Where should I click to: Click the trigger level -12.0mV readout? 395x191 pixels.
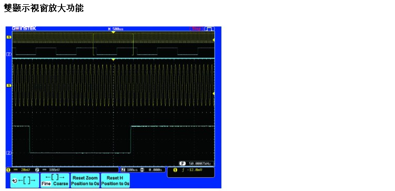(188, 170)
